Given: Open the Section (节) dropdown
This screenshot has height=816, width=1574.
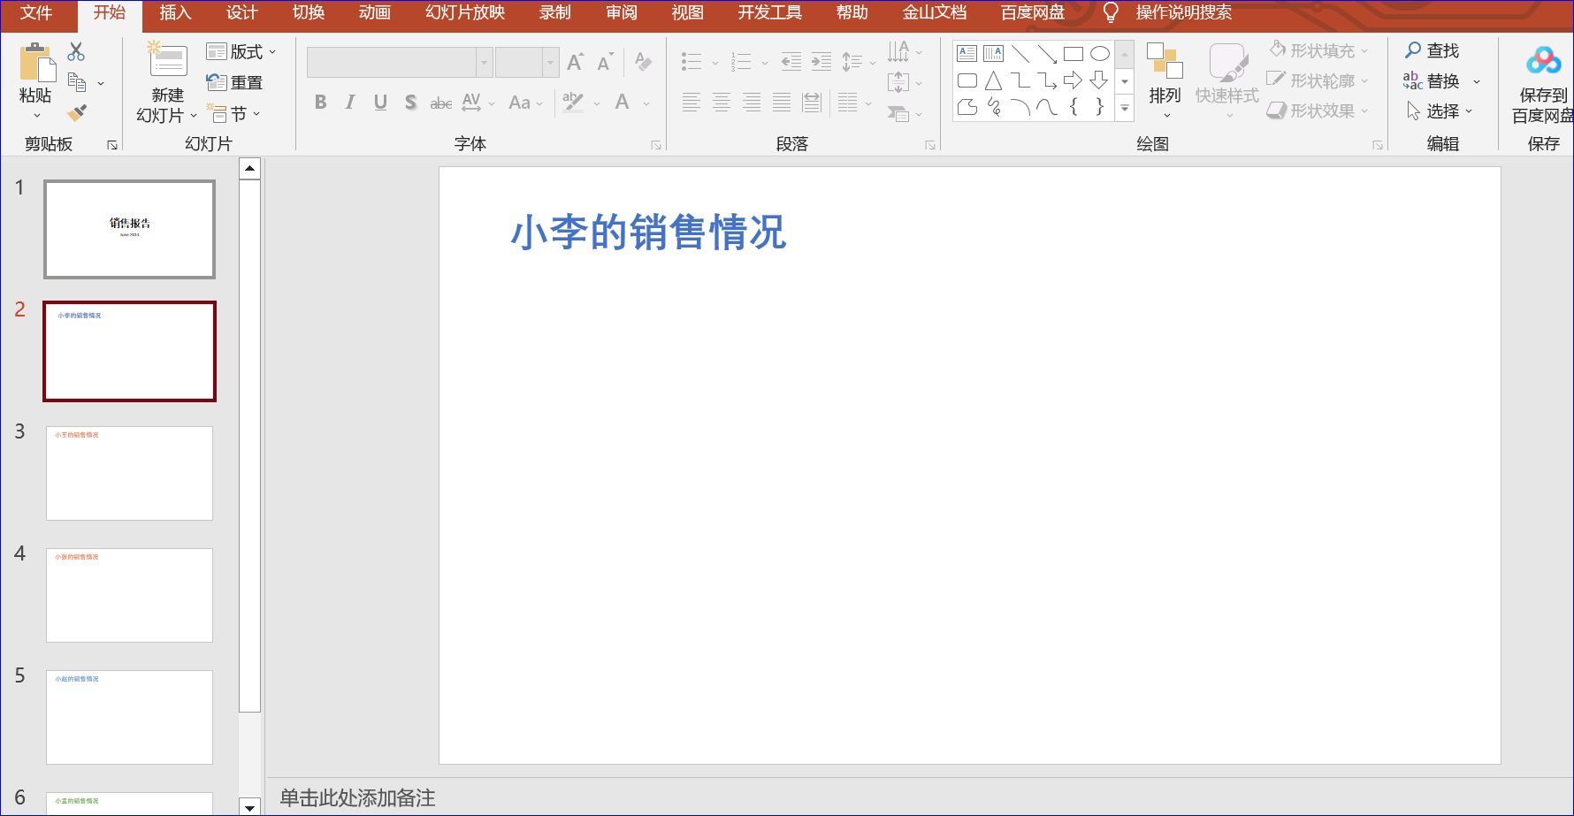Looking at the screenshot, I should click(x=233, y=113).
